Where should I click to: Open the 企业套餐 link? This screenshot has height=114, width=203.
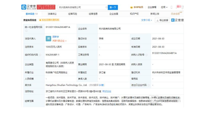pos(152,7)
